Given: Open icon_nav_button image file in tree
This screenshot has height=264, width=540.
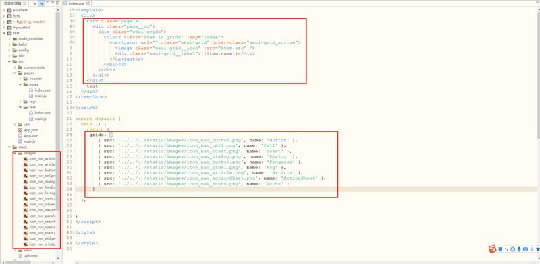Looking at the screenshot, I should point(43,170).
